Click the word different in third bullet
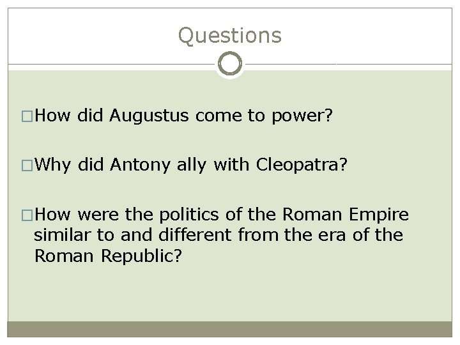Screen dimensions: 460x345 coord(199,236)
